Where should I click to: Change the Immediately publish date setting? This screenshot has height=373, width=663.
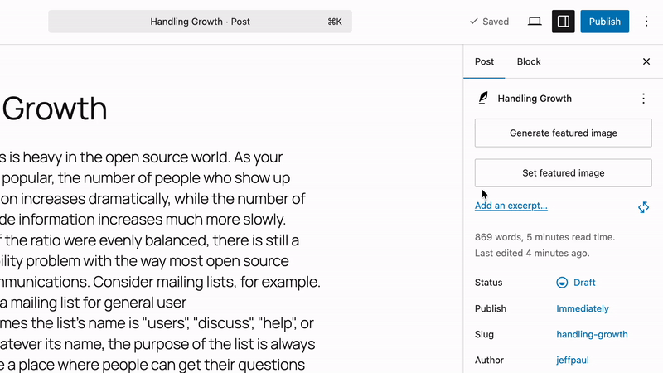coord(583,308)
